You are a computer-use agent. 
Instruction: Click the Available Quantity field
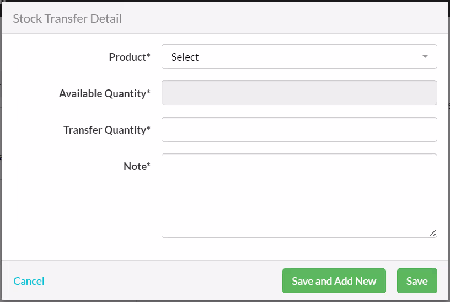299,93
